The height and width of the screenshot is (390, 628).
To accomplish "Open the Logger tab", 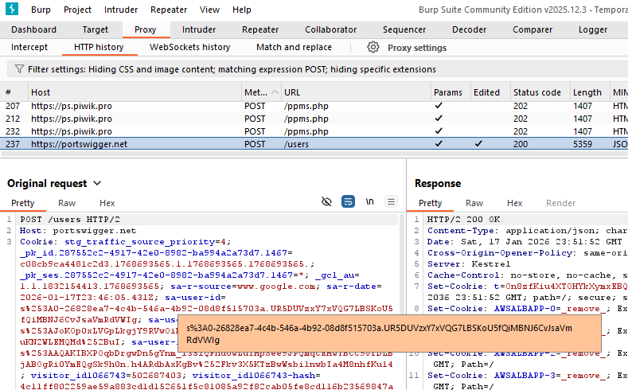I will (x=593, y=29).
